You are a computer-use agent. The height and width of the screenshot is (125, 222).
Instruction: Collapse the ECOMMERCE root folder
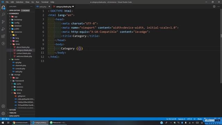21,14
